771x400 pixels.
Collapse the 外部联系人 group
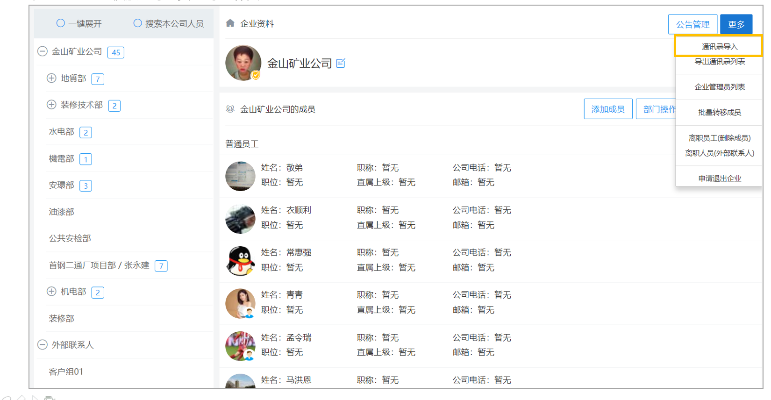coord(42,344)
